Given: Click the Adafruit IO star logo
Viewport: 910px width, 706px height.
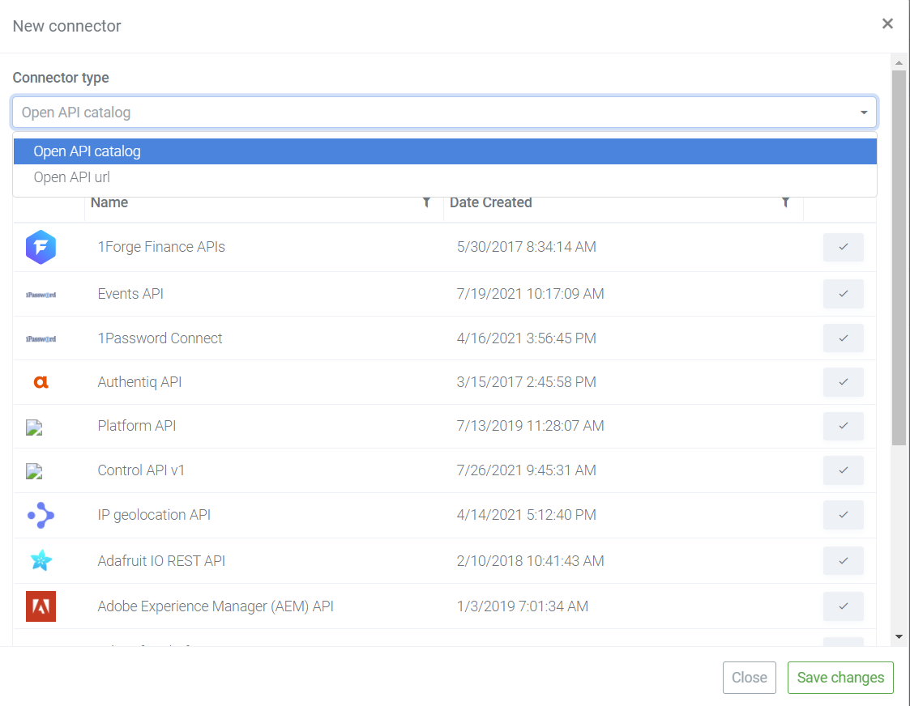Looking at the screenshot, I should pos(41,560).
